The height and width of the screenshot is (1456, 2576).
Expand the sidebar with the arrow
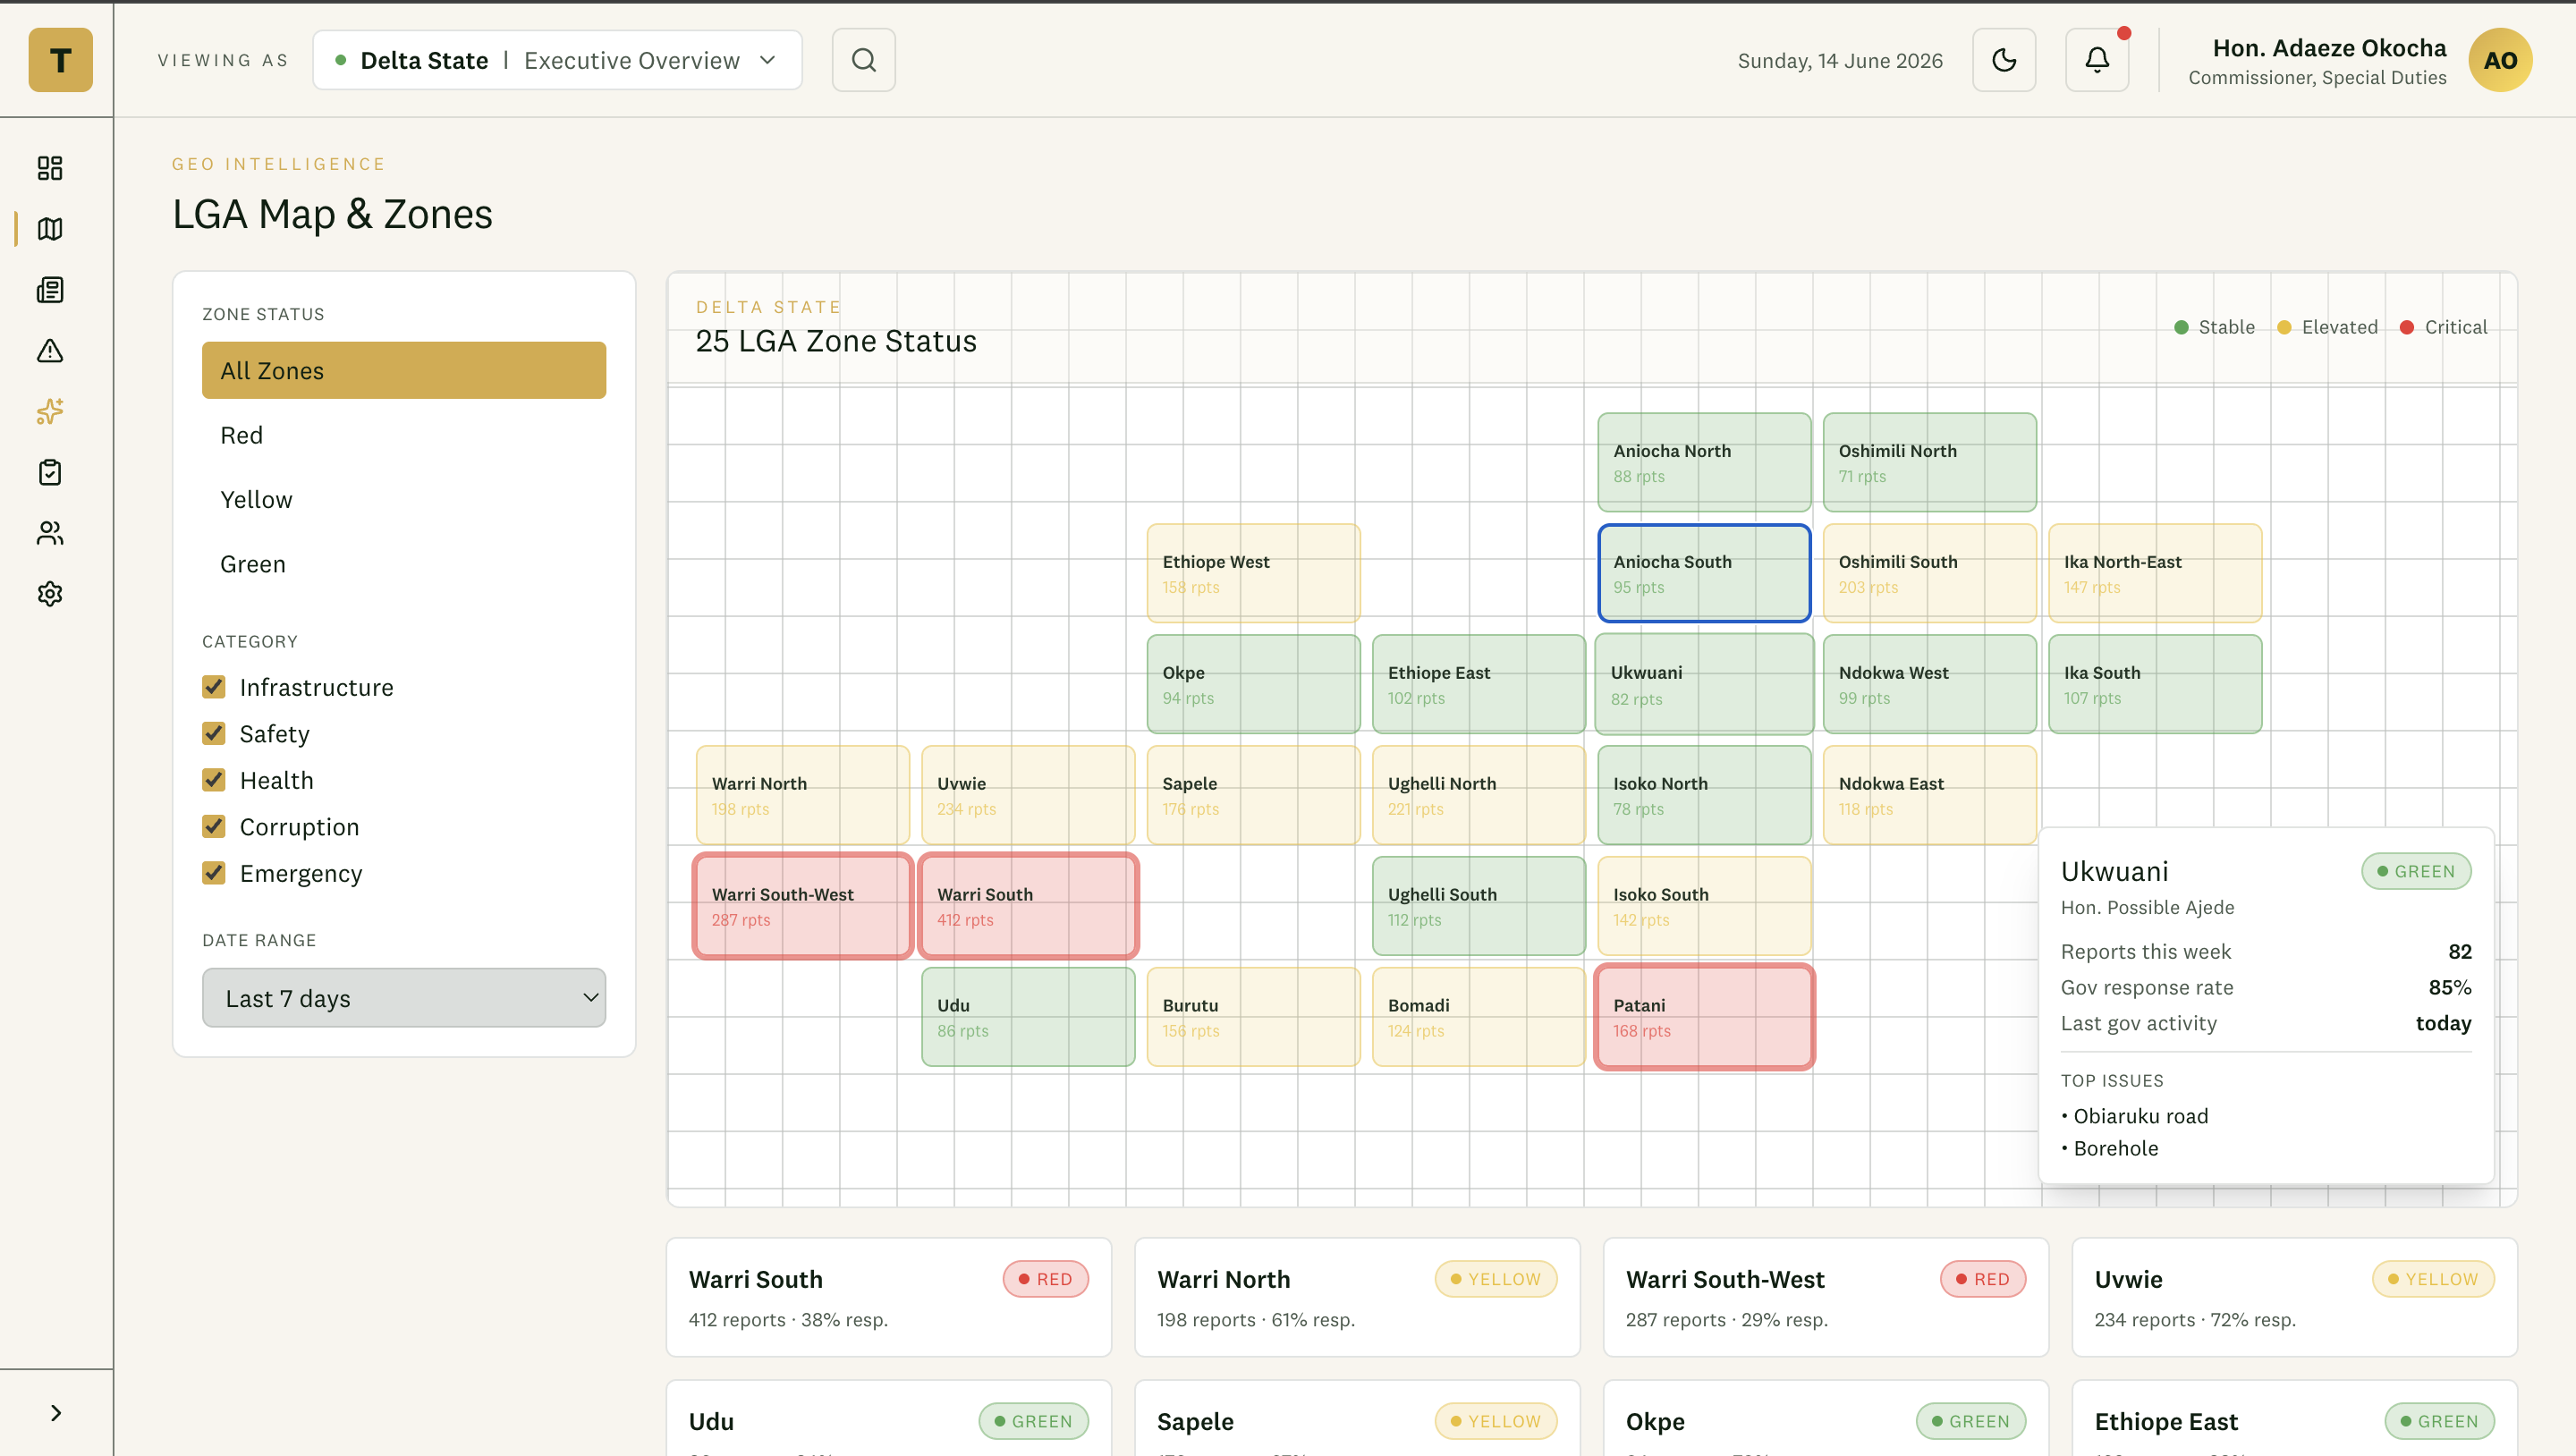coord(56,1412)
